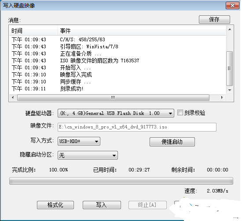Image resolution: width=242 pixels, height=221 pixels.
Task: Click the timestamp 下午 01:39:11
Action: [x=29, y=89]
